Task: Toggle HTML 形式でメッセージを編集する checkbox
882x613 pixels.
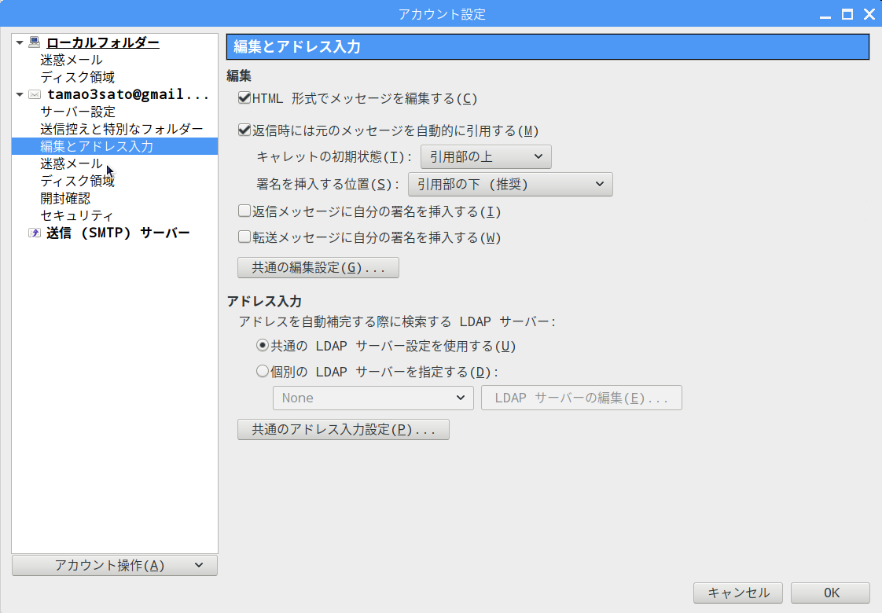Action: tap(244, 98)
